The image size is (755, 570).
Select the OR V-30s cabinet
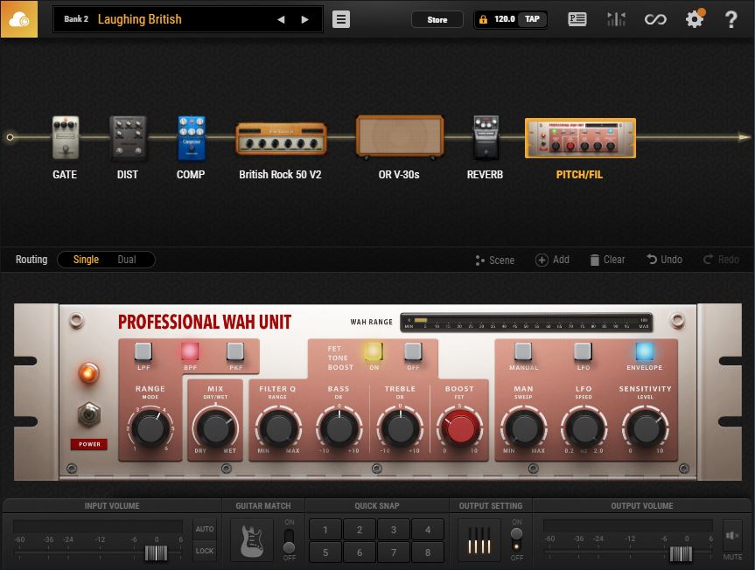click(x=398, y=136)
